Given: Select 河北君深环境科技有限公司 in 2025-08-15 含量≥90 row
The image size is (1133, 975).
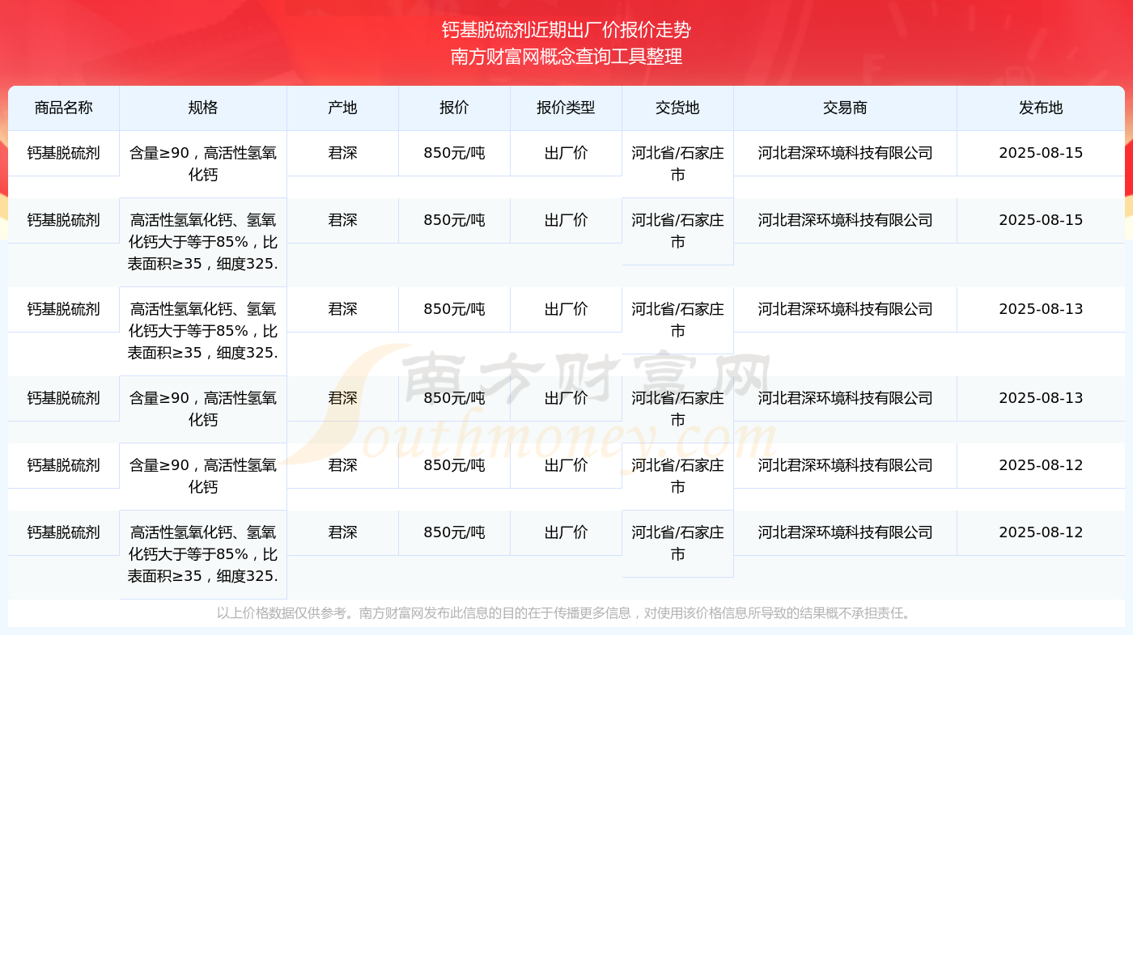Looking at the screenshot, I should tap(846, 153).
